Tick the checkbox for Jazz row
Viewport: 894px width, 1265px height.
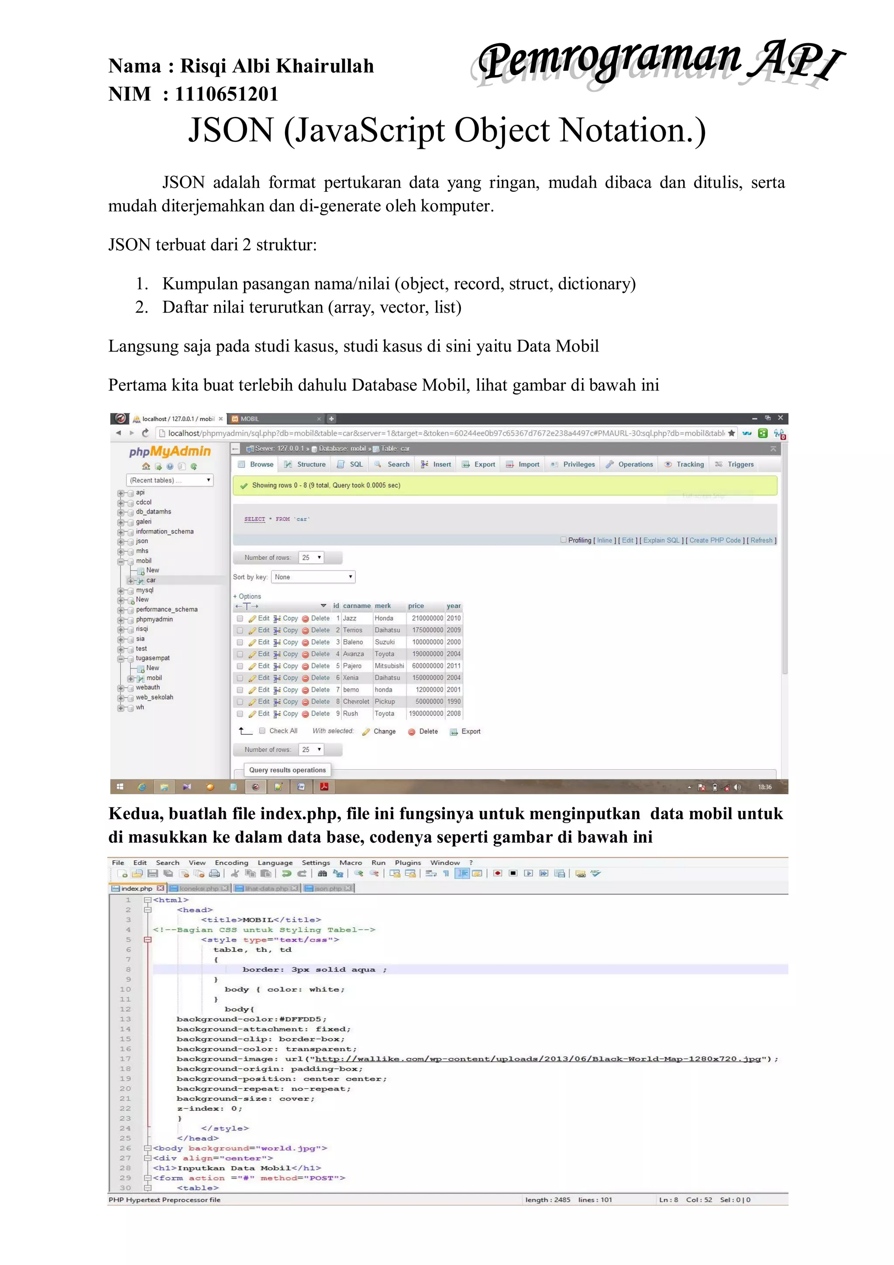coord(240,619)
